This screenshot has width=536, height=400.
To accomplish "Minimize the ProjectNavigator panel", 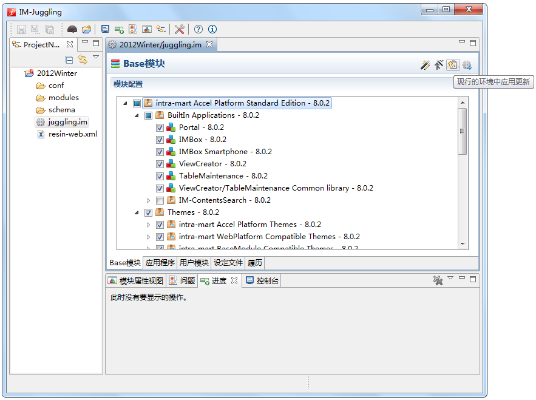I will 85,42.
